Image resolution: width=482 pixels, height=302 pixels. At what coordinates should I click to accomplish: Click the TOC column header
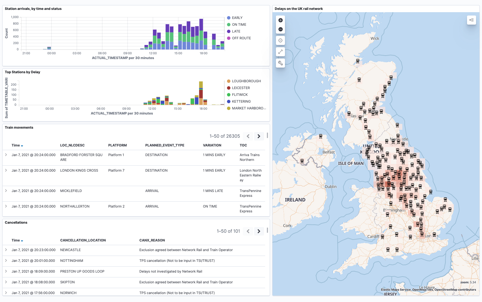click(x=243, y=145)
